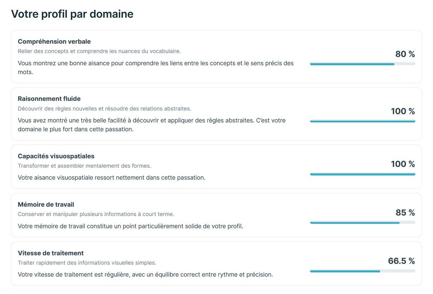Select the Compréhension verbale title

pos(54,41)
